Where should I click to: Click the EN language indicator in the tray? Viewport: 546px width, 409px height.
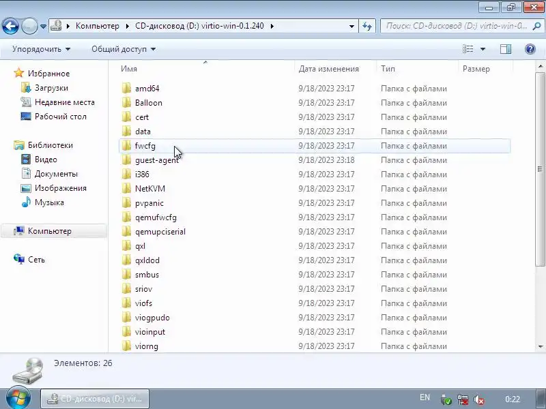(425, 397)
